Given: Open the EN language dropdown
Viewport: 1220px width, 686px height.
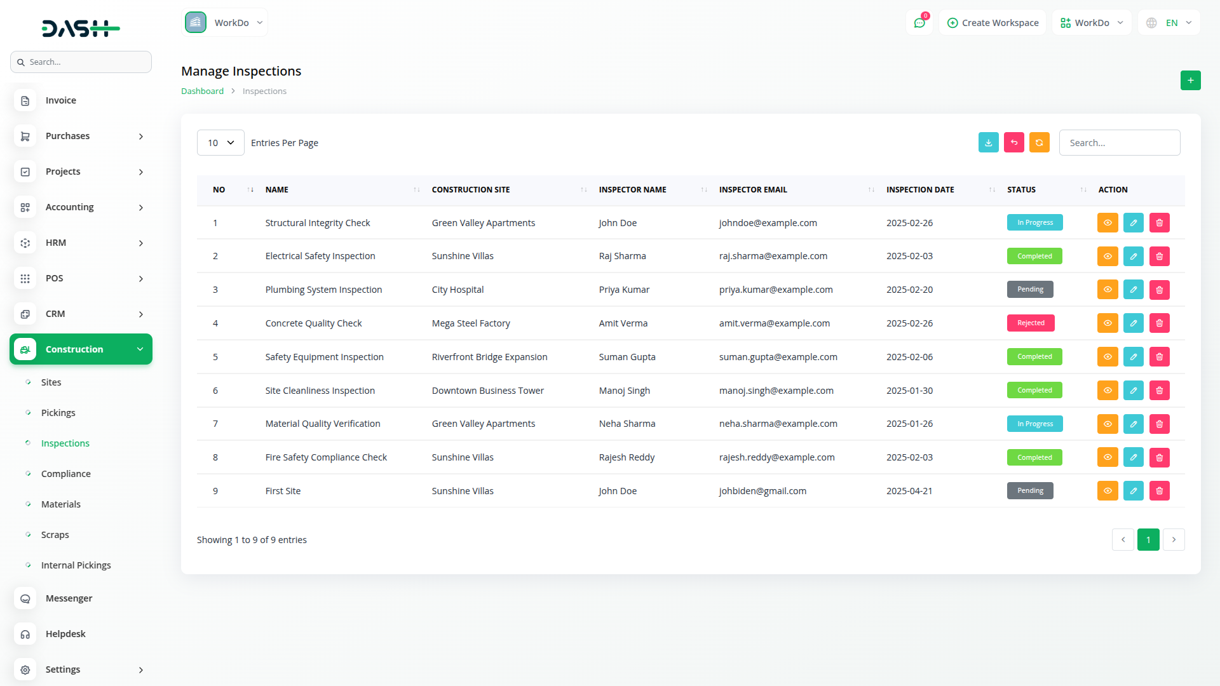Looking at the screenshot, I should tap(1169, 23).
